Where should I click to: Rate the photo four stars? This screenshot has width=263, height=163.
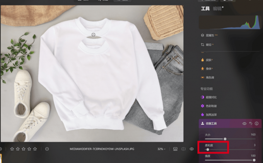[x=29, y=149]
